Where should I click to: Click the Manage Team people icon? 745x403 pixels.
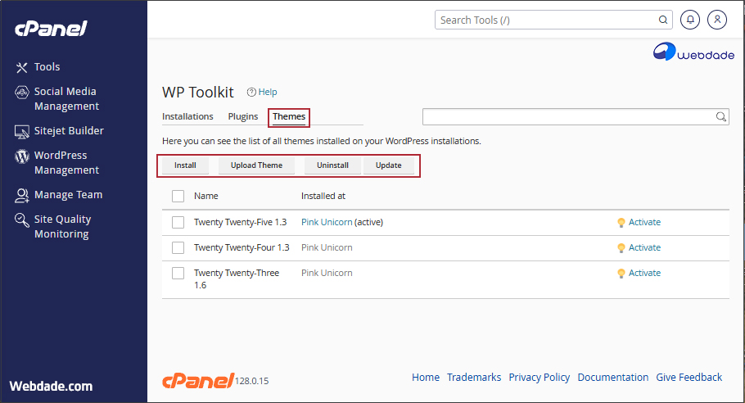22,195
